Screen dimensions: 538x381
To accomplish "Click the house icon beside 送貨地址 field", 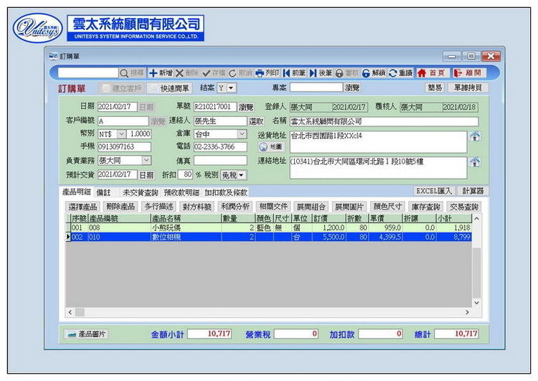I will click(474, 136).
